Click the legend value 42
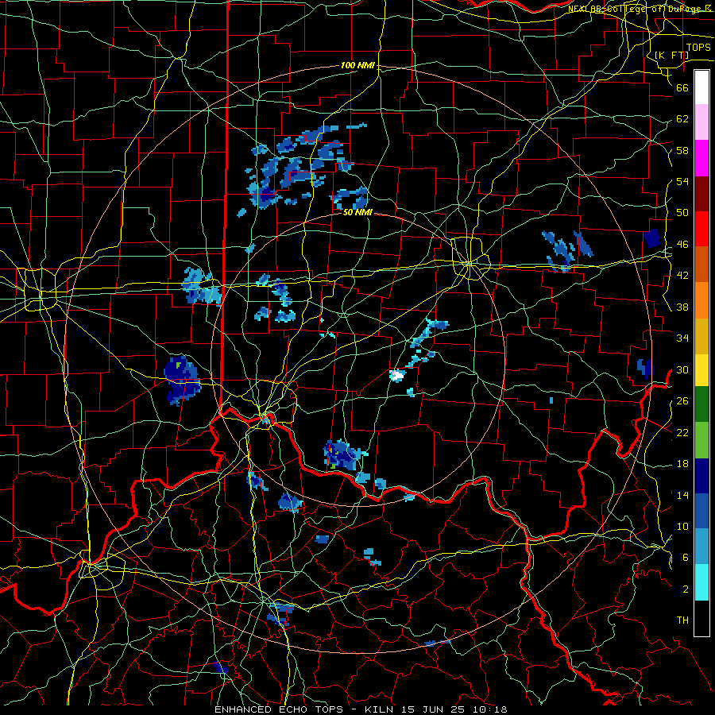715x715 pixels. [x=682, y=276]
